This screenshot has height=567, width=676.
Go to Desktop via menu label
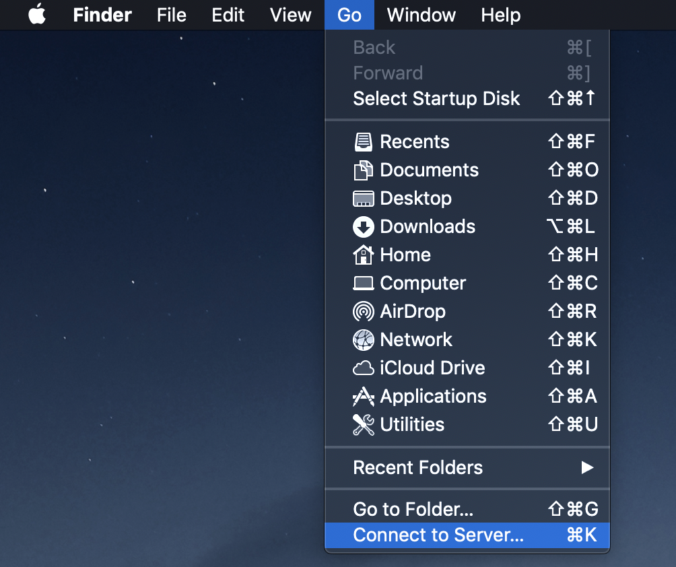tap(416, 199)
